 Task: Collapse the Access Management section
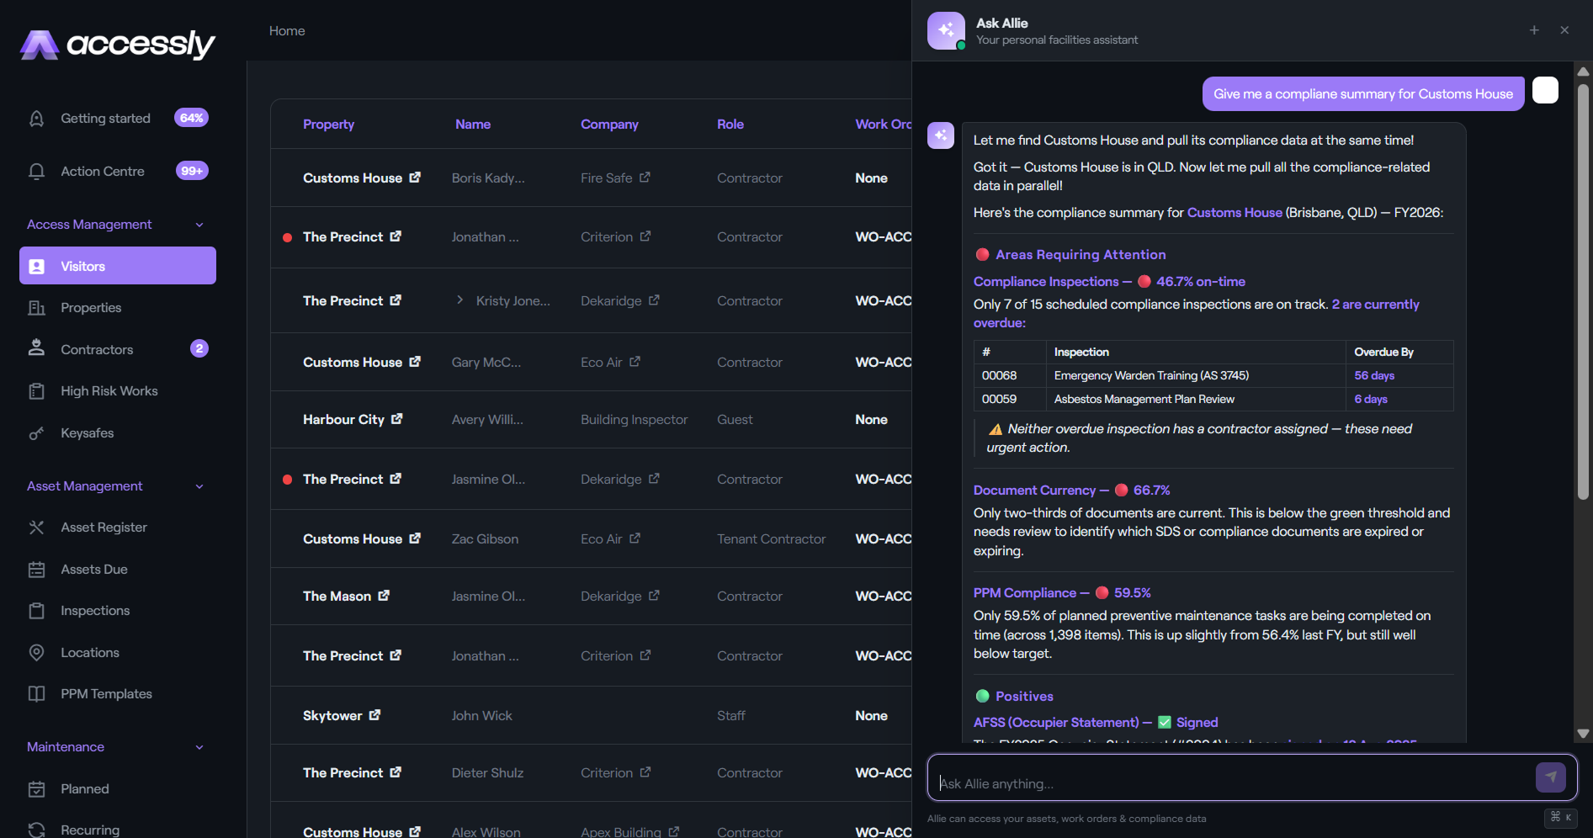pos(199,225)
